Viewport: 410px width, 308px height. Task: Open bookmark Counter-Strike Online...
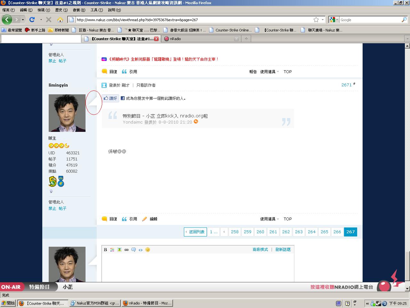coord(231,30)
